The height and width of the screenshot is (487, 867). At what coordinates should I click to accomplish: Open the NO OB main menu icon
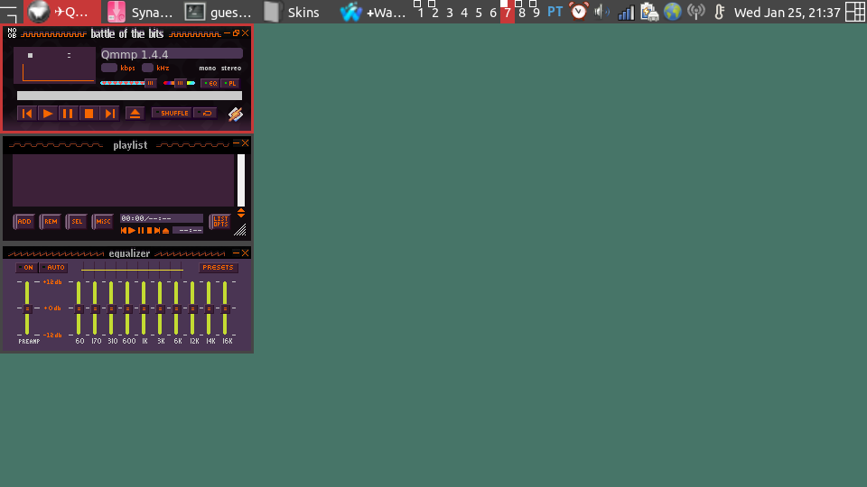[x=12, y=33]
